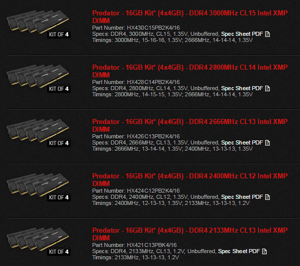300x266 pixels.
Task: Open Spec Sheet PDF for HX424C12PB2K4/16
Action: [x=242, y=197]
